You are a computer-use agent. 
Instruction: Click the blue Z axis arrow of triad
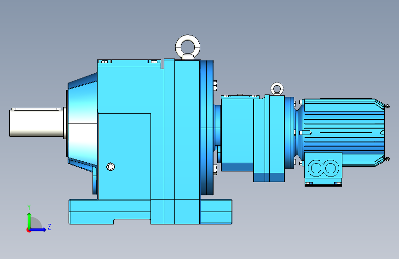click(38, 230)
